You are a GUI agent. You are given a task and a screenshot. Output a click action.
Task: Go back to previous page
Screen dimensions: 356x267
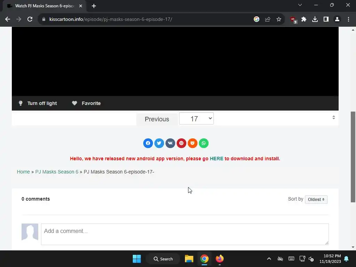8,19
